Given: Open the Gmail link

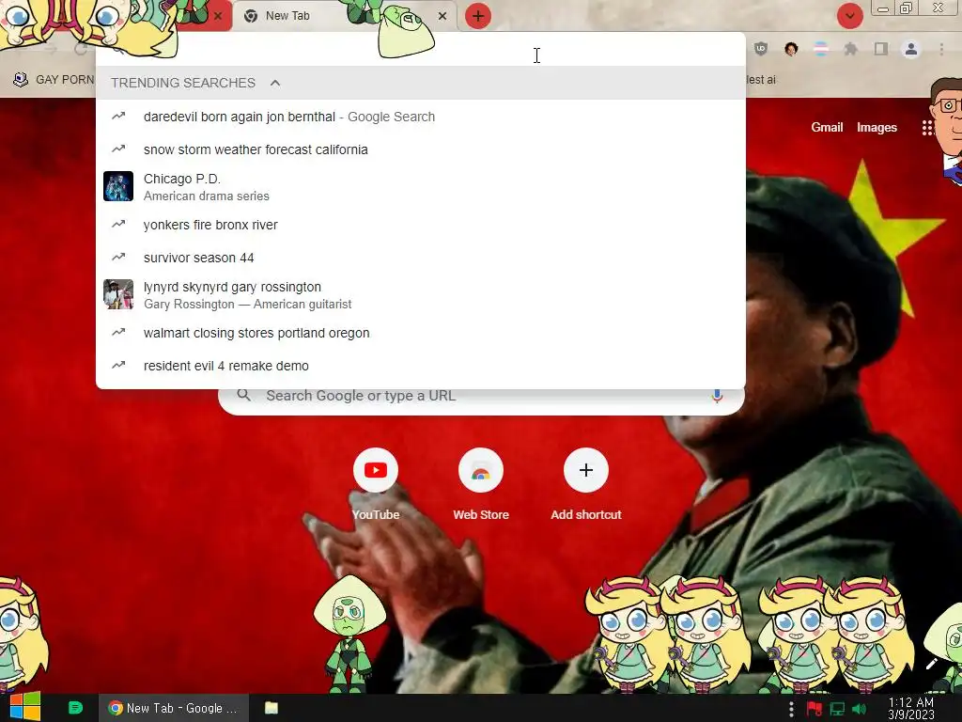Looking at the screenshot, I should (x=827, y=127).
